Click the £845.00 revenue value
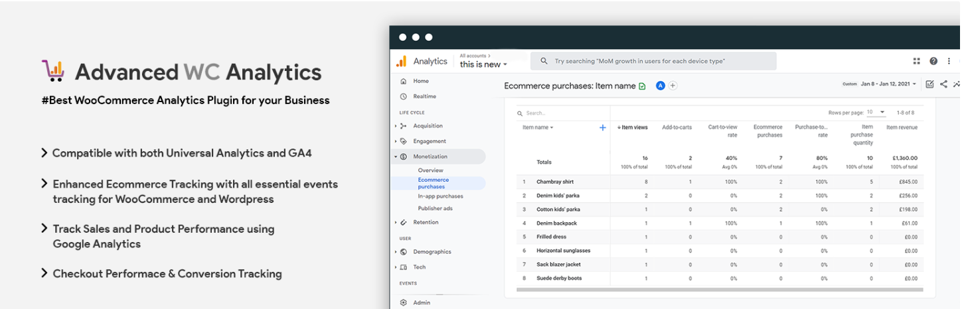Image resolution: width=964 pixels, height=309 pixels. coord(907,182)
